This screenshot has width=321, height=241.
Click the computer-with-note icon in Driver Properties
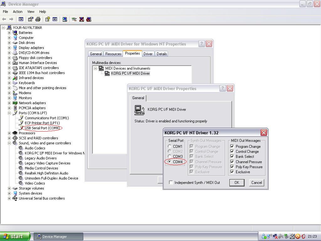click(x=139, y=110)
